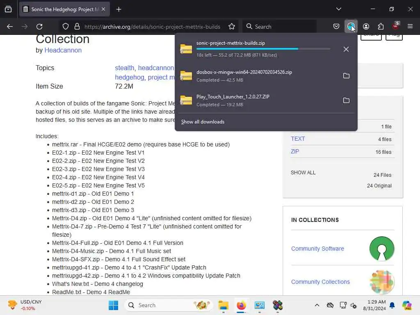The image size is (420, 315).
Task: Reload the current page
Action: (x=39, y=27)
